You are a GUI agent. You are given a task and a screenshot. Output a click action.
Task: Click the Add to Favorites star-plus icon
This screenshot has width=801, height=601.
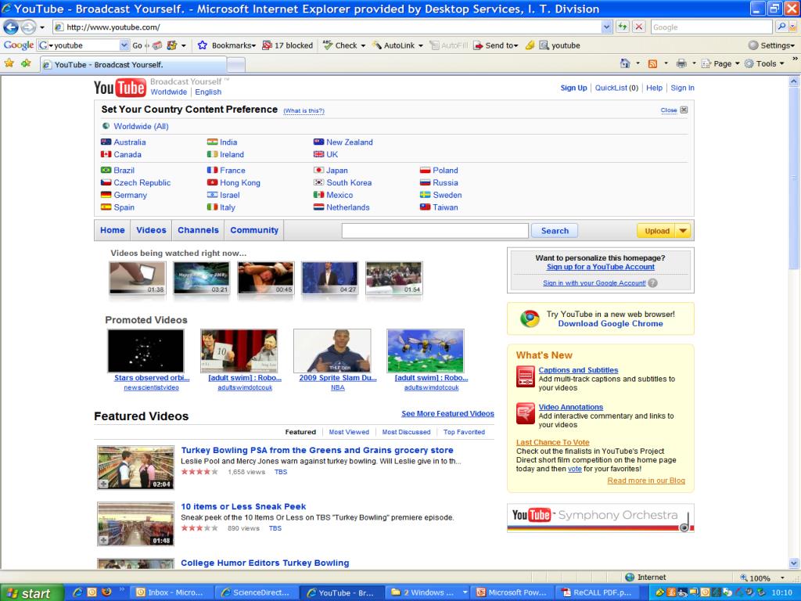[x=26, y=63]
